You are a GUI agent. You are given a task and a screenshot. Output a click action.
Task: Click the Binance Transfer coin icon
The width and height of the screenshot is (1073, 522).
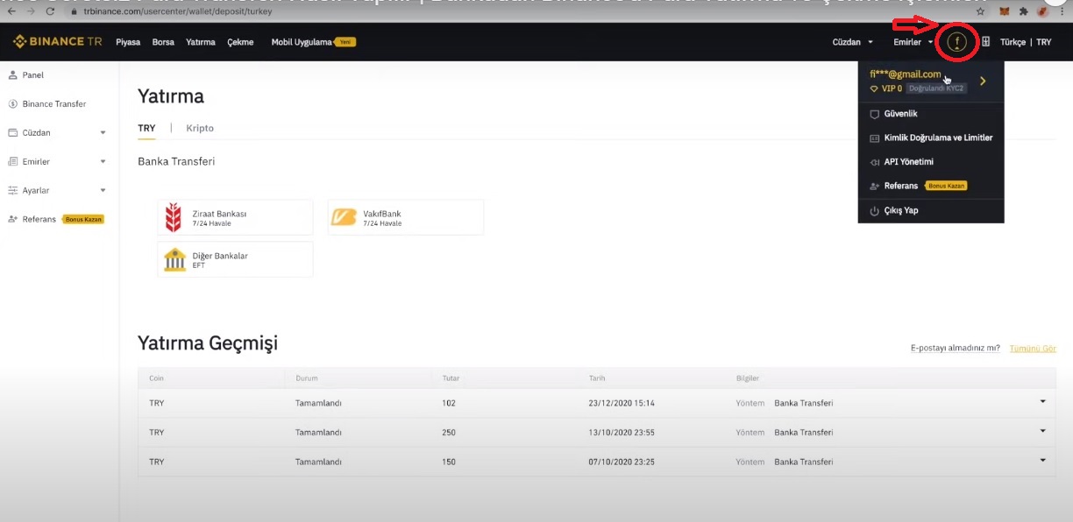click(x=12, y=104)
